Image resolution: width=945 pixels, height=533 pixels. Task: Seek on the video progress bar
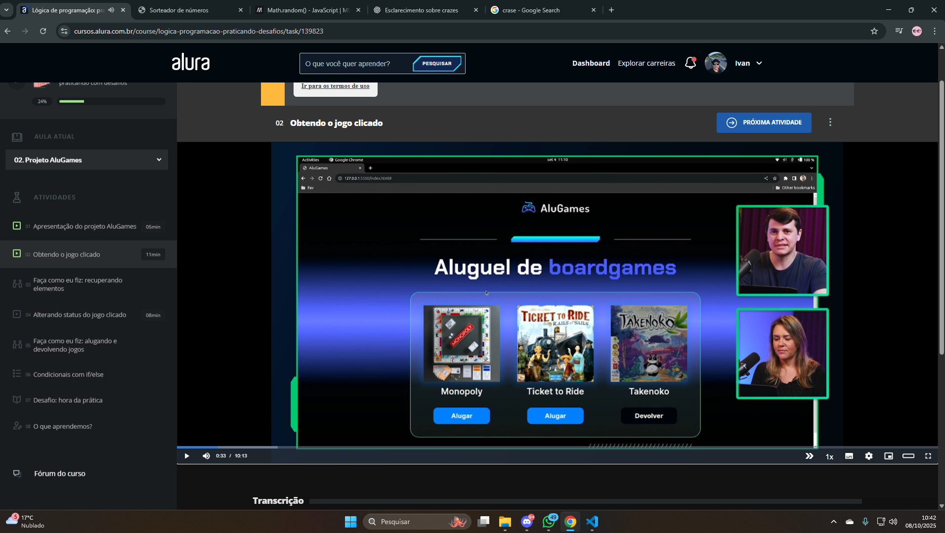pos(557,447)
